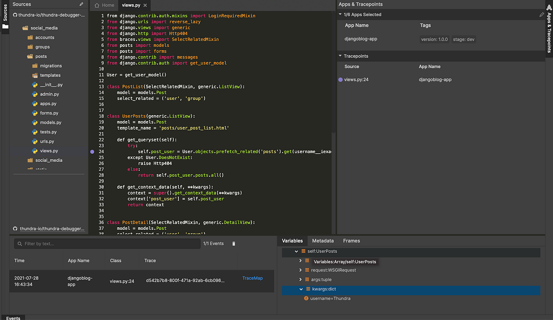Image resolution: width=553 pixels, height=320 pixels.
Task: Click the Trace column header in events
Action: click(x=150, y=261)
